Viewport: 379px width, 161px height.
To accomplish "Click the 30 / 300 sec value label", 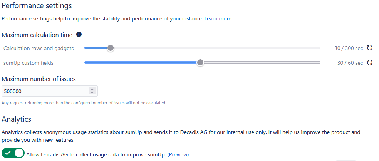I will tap(348, 48).
